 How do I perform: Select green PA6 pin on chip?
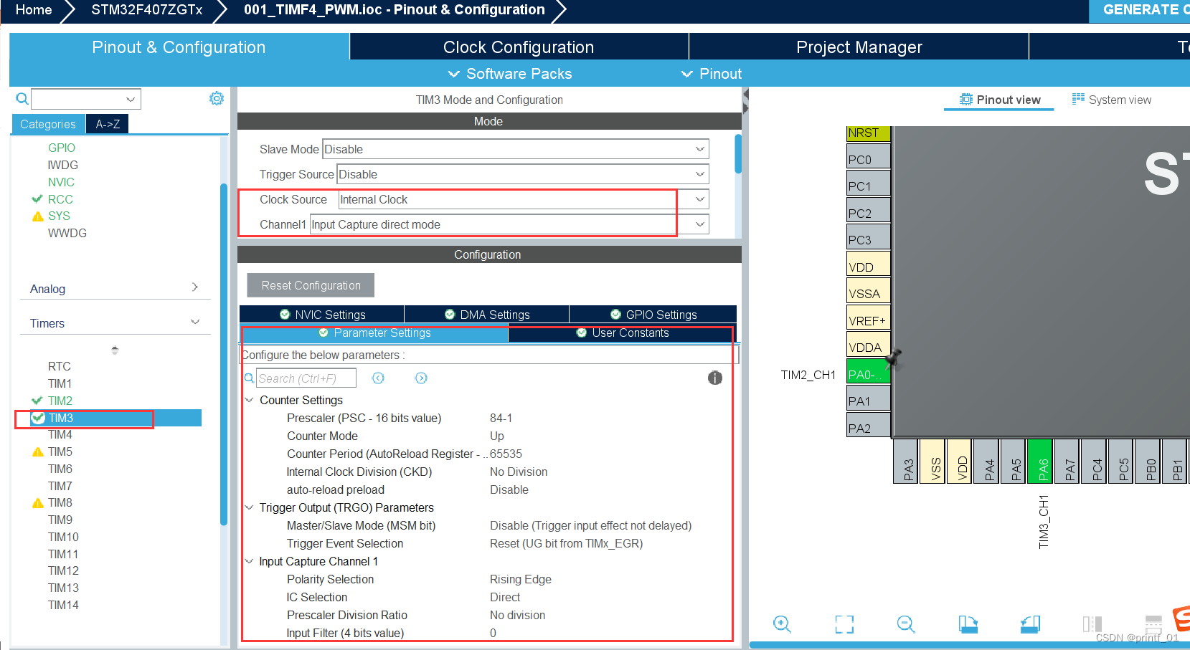point(1039,461)
